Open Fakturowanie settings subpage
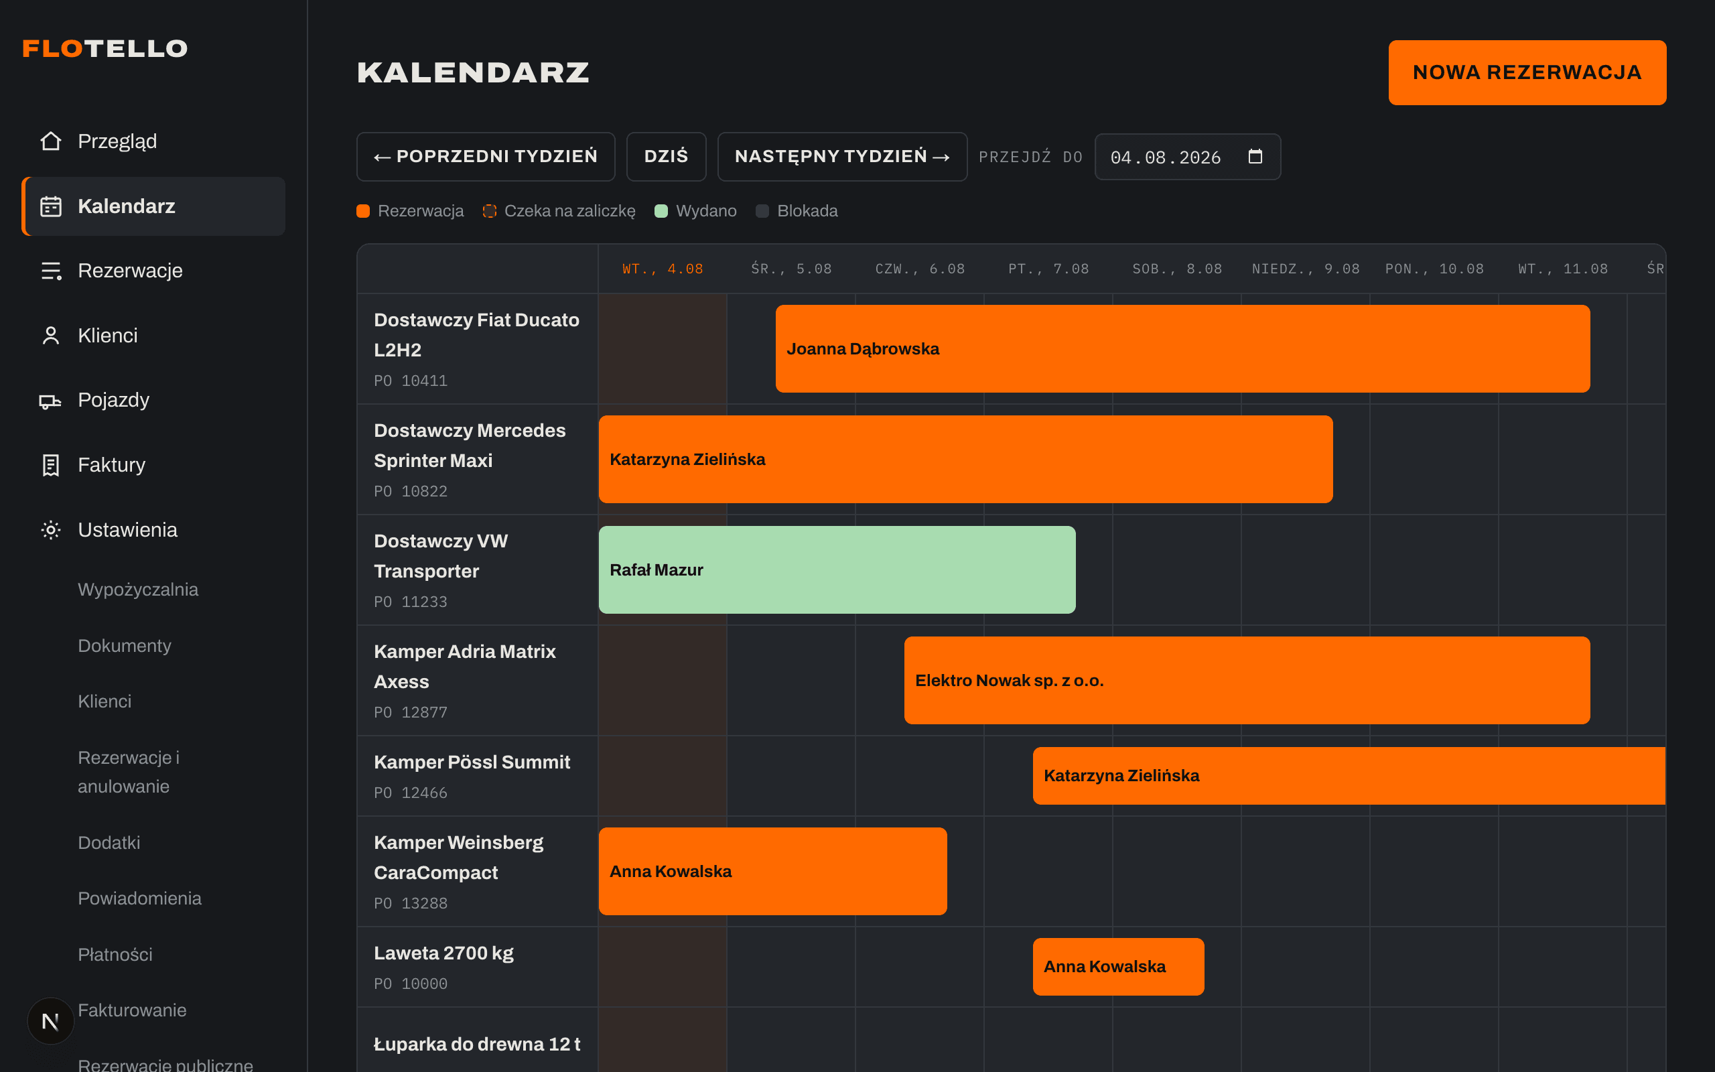The height and width of the screenshot is (1072, 1715). click(133, 1010)
